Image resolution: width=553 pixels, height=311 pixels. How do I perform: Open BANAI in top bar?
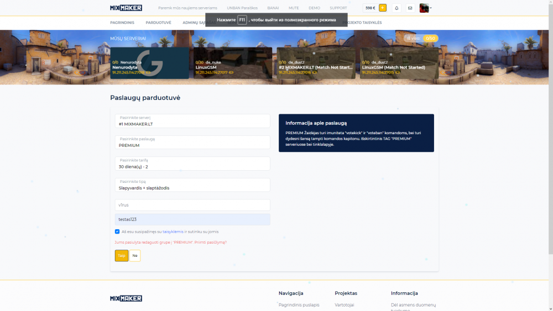(x=273, y=8)
